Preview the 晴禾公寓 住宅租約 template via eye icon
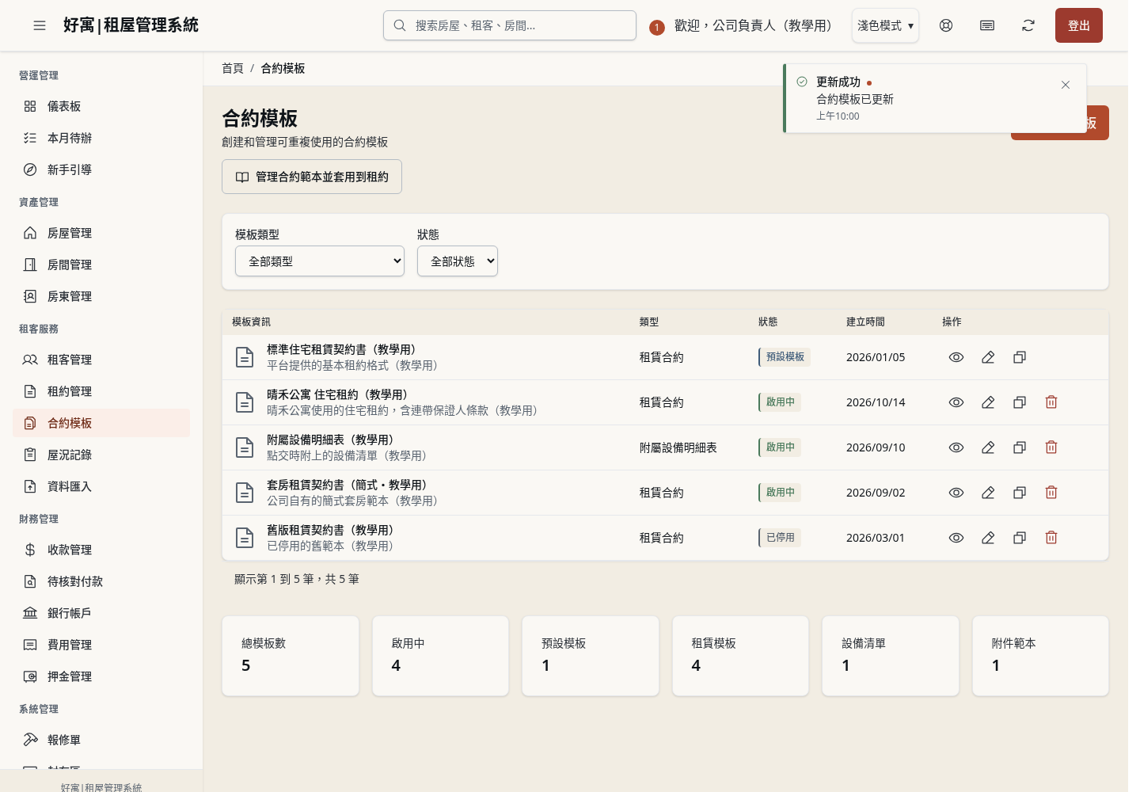Viewport: 1140px width, 792px height. [956, 402]
